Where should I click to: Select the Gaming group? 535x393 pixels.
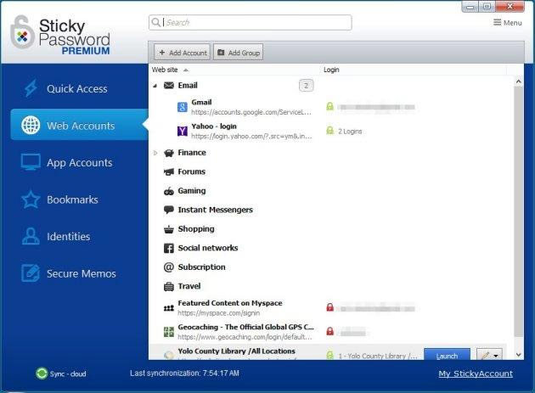pyautogui.click(x=192, y=191)
